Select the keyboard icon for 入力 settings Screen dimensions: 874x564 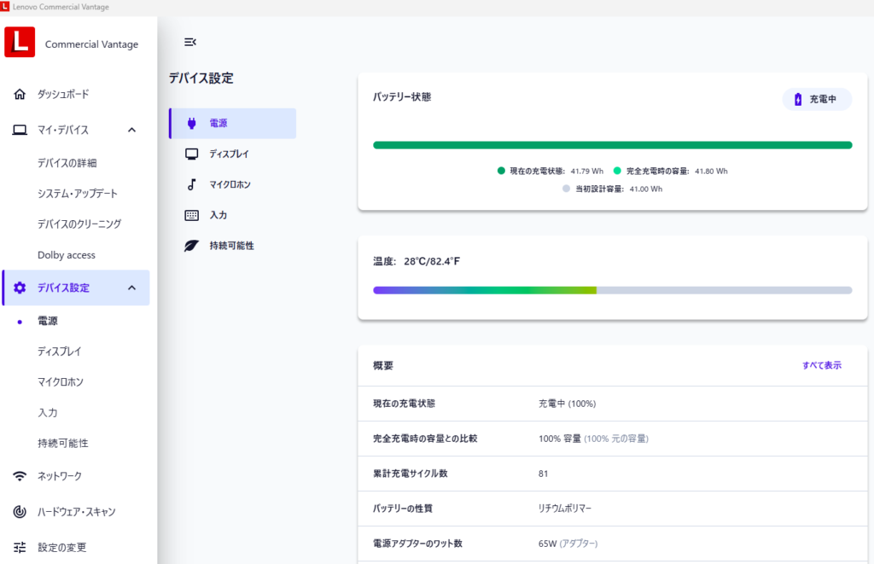pos(192,215)
